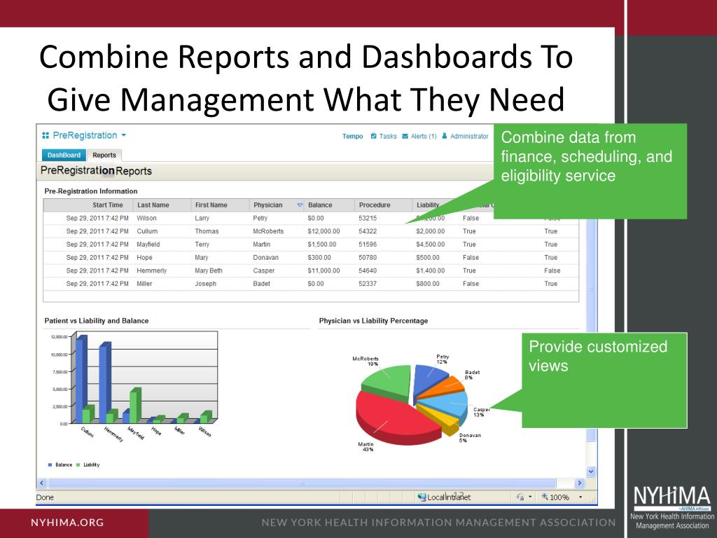Click the $12,000.00 balance cell

click(323, 231)
